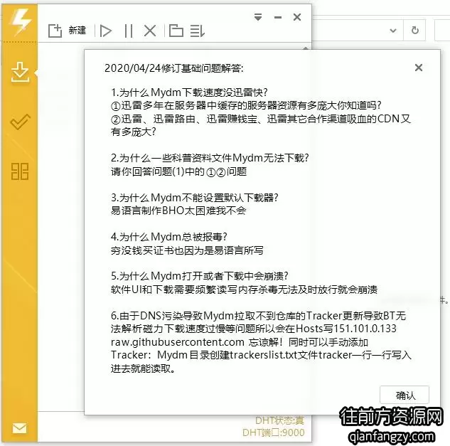Click the dialog title 2020/04/24修订基础问题解答

coord(173,68)
